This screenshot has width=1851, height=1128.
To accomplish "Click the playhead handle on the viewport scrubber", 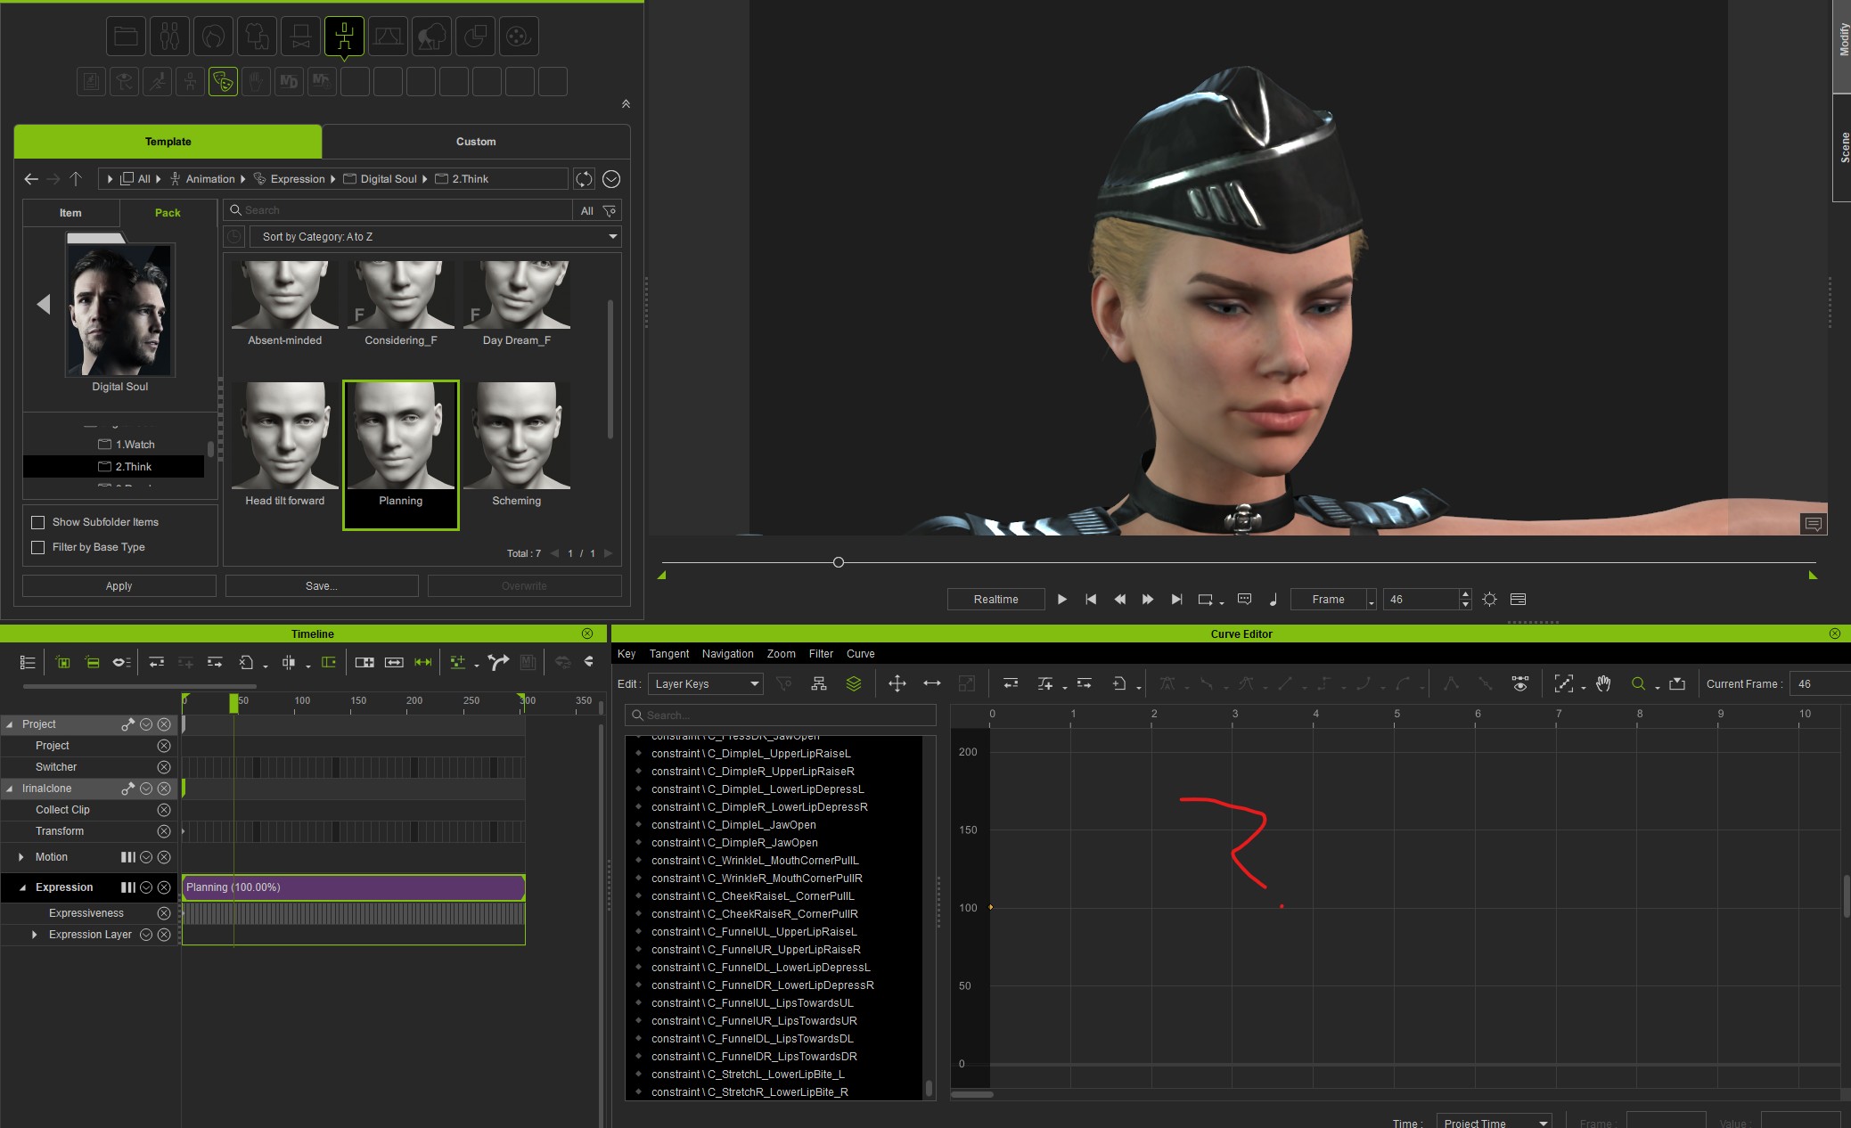I will (838, 562).
